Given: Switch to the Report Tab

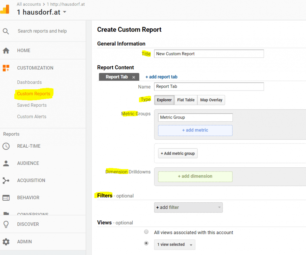Looking at the screenshot, I should pos(116,77).
